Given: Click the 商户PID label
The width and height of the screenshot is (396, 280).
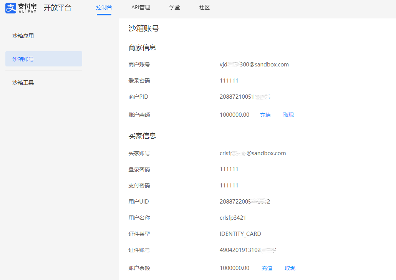Looking at the screenshot, I should 138,97.
